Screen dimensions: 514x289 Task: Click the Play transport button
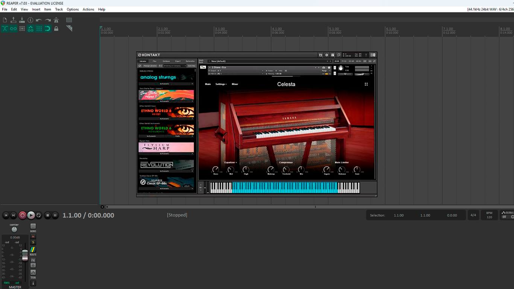31,215
